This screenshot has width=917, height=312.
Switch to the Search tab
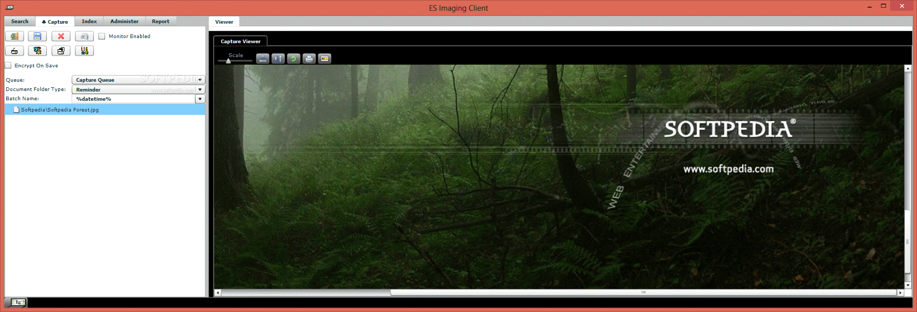click(x=20, y=22)
